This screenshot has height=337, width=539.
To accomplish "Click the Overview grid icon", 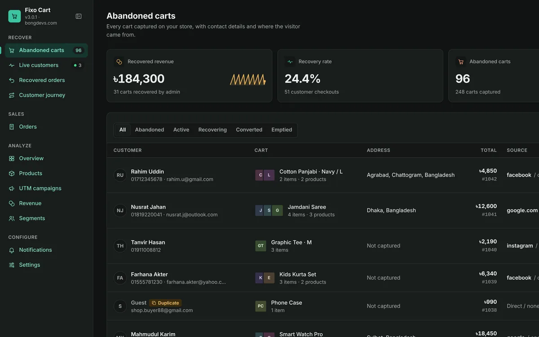I will tap(12, 158).
